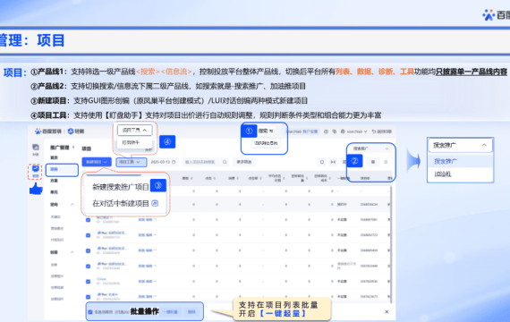Open the 搜索推广 product dropdown above table

tap(370, 148)
